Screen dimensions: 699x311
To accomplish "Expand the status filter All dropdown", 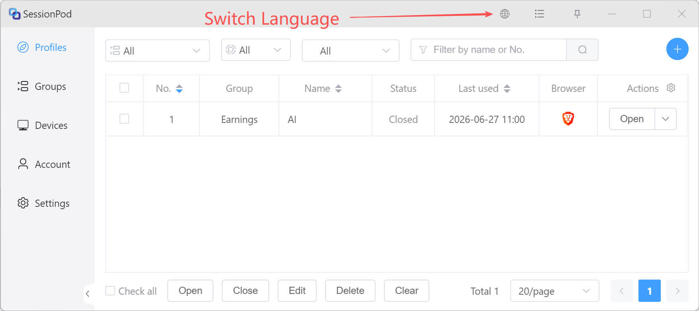I will (x=256, y=50).
